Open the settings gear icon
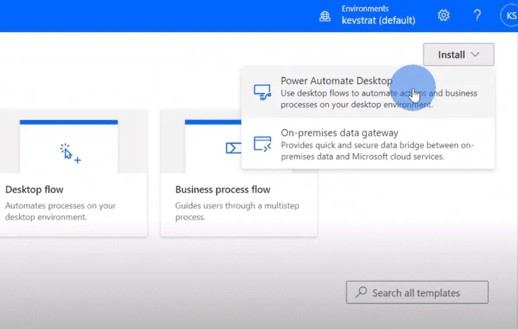 tap(443, 15)
